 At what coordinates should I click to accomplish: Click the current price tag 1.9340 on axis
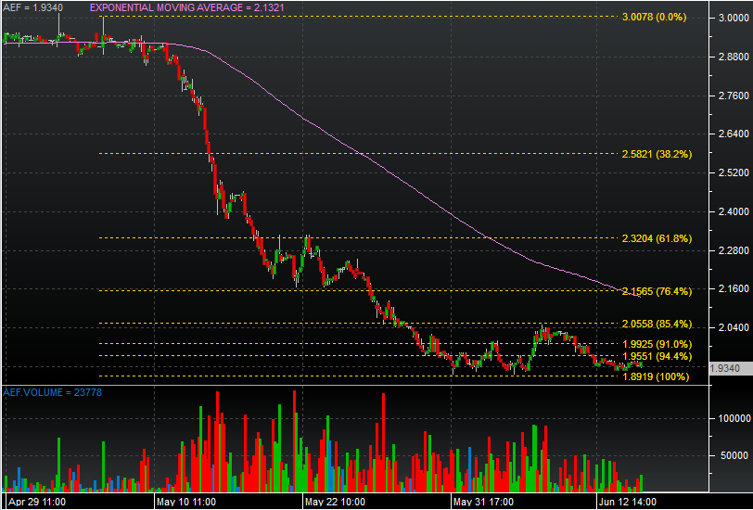click(x=724, y=368)
